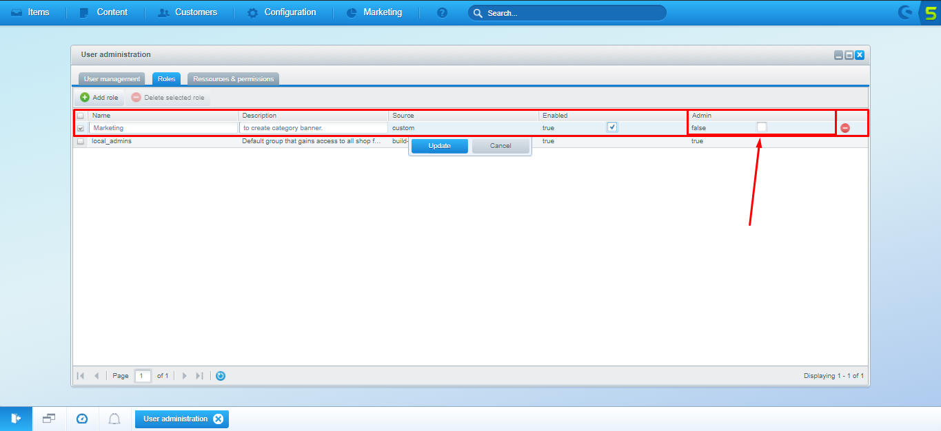Viewport: 941px width, 431px height.
Task: Select the local_admins row checkbox
Action: (81, 141)
